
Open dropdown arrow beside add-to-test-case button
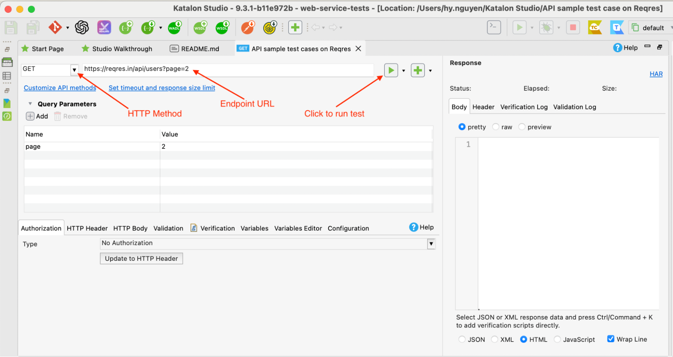pos(430,71)
